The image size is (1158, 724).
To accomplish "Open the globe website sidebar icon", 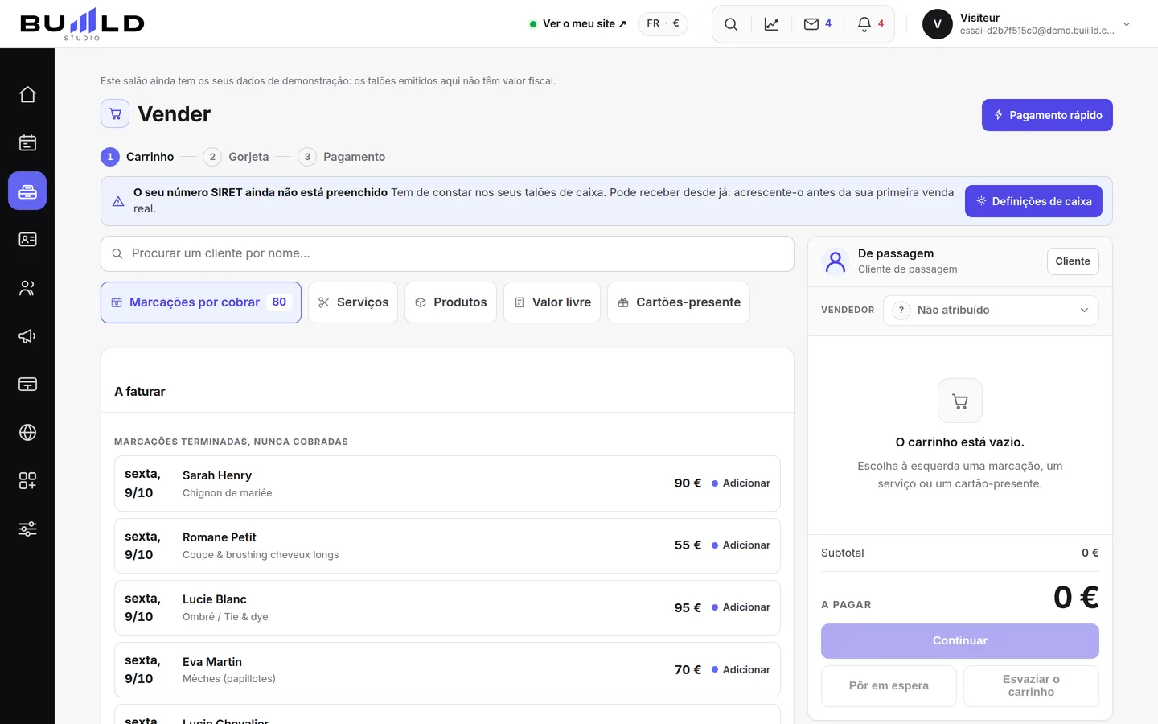I will pos(27,433).
